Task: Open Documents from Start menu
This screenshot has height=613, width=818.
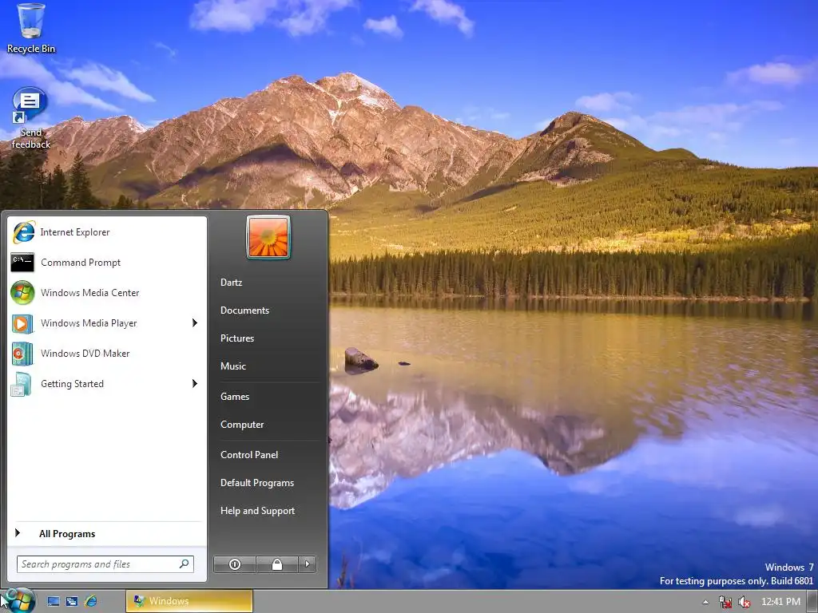Action: click(x=244, y=310)
